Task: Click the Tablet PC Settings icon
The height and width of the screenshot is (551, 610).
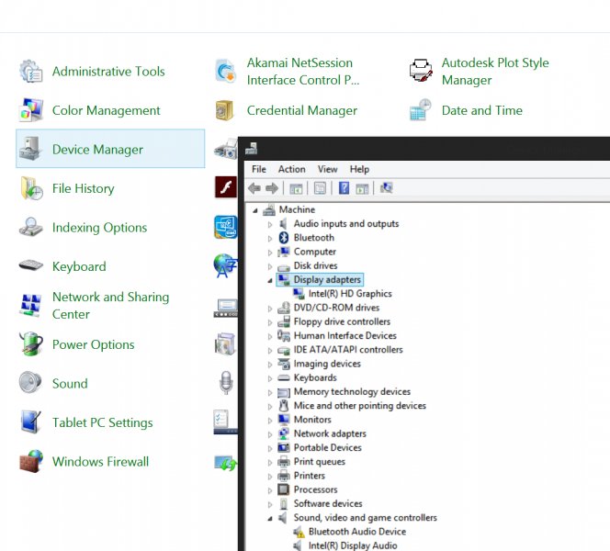Action: point(30,422)
